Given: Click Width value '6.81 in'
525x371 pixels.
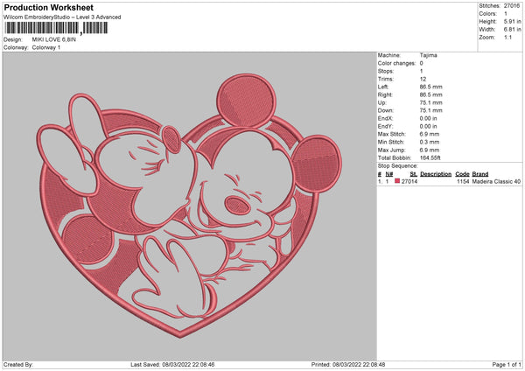Looking at the screenshot, I should (512, 30).
